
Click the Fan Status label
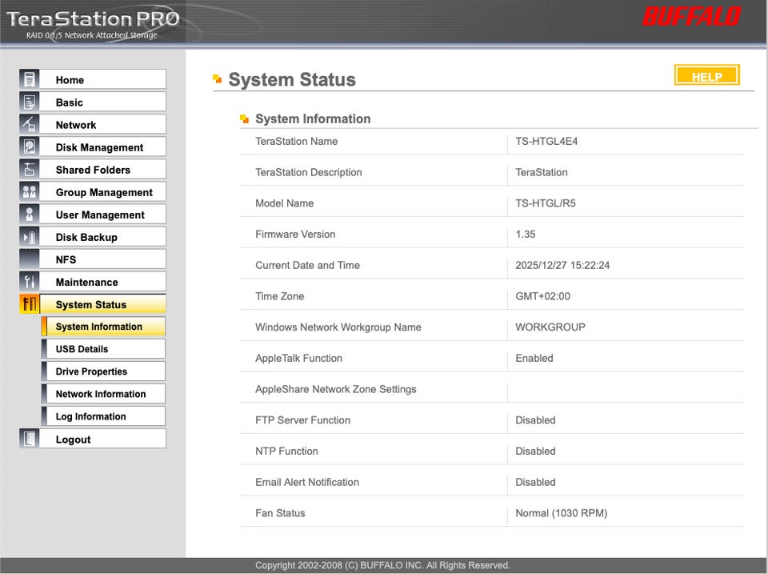[x=280, y=512]
